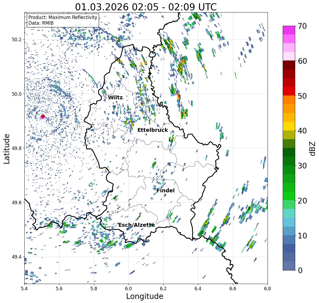Click the 'Data: RMIB' legend line
This screenshot has width=319, height=303.
click(41, 23)
